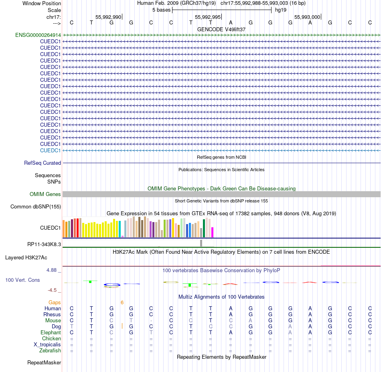Click the pink H3K27Ac signal segment
Image resolution: width=381 pixels, height=372 pixels.
[351, 266]
